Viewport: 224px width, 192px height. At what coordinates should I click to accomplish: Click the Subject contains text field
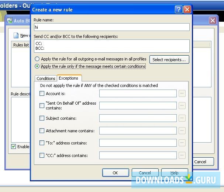[x=138, y=118]
